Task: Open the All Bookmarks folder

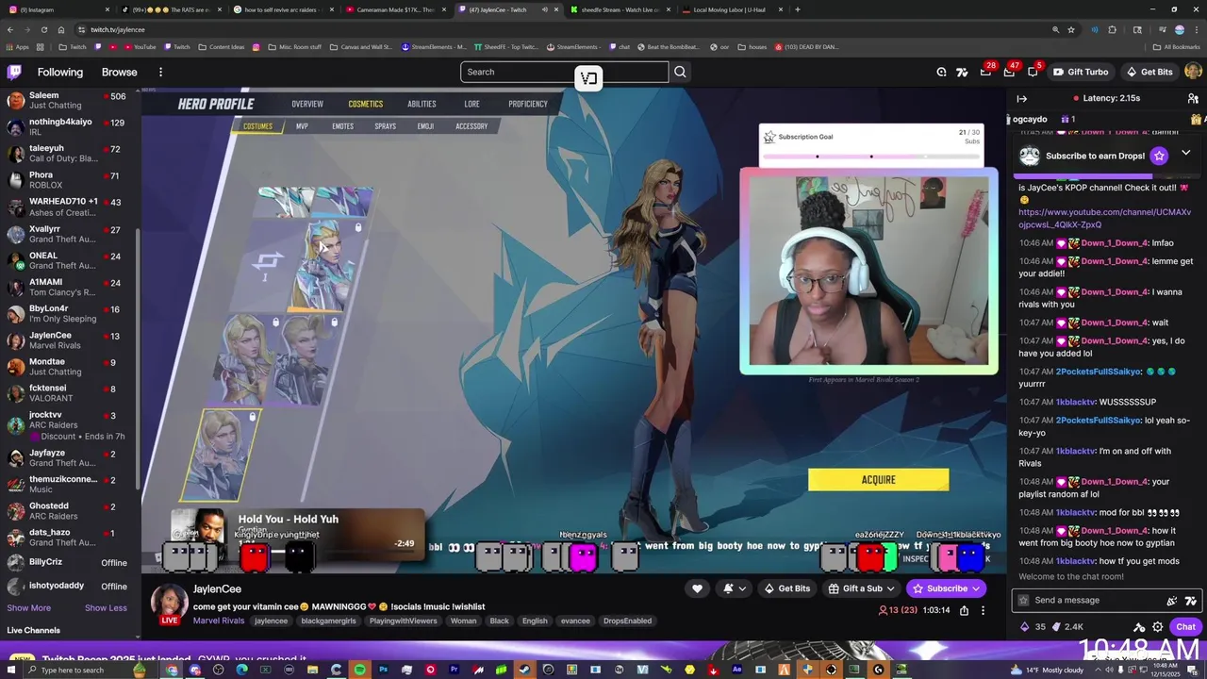Action: 1176,46
